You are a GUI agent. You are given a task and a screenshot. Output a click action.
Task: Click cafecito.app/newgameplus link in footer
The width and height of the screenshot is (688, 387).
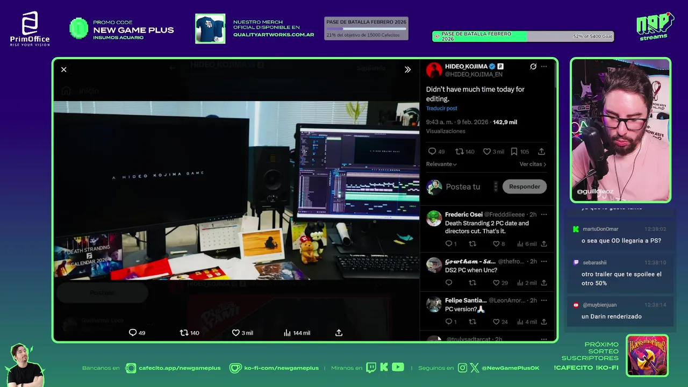click(180, 368)
